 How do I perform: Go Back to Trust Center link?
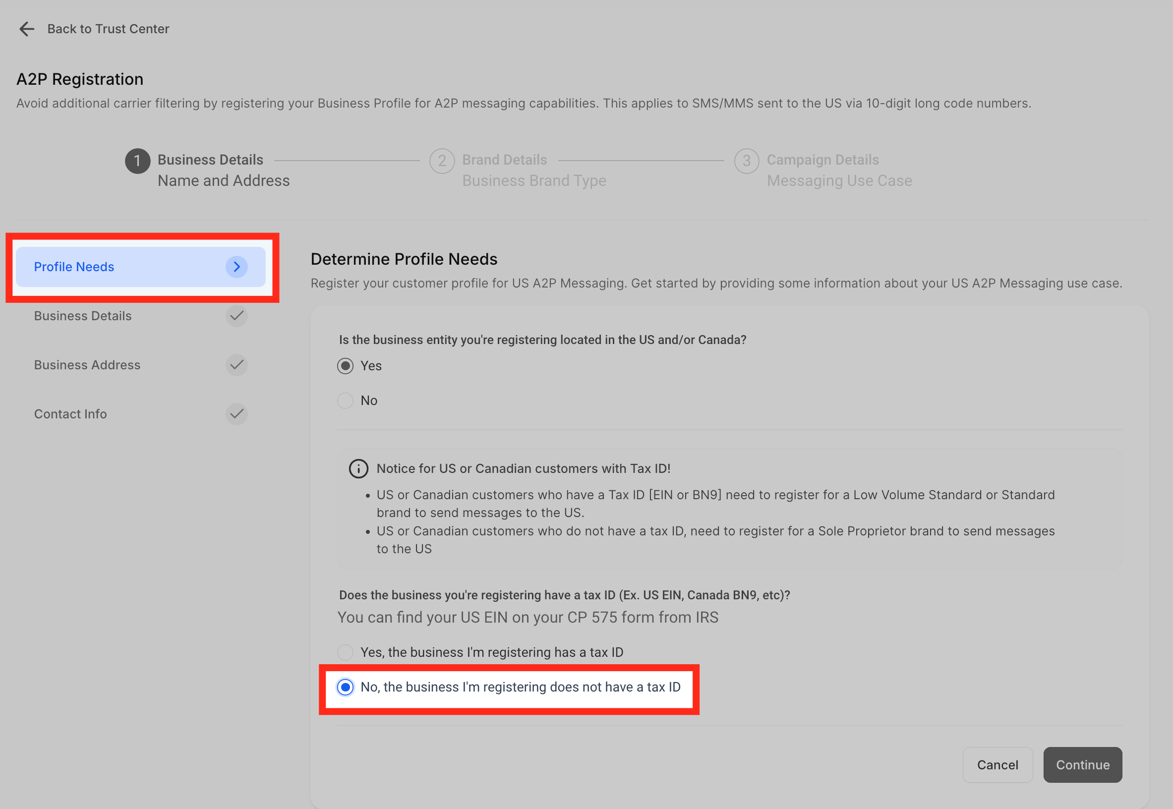(x=108, y=29)
